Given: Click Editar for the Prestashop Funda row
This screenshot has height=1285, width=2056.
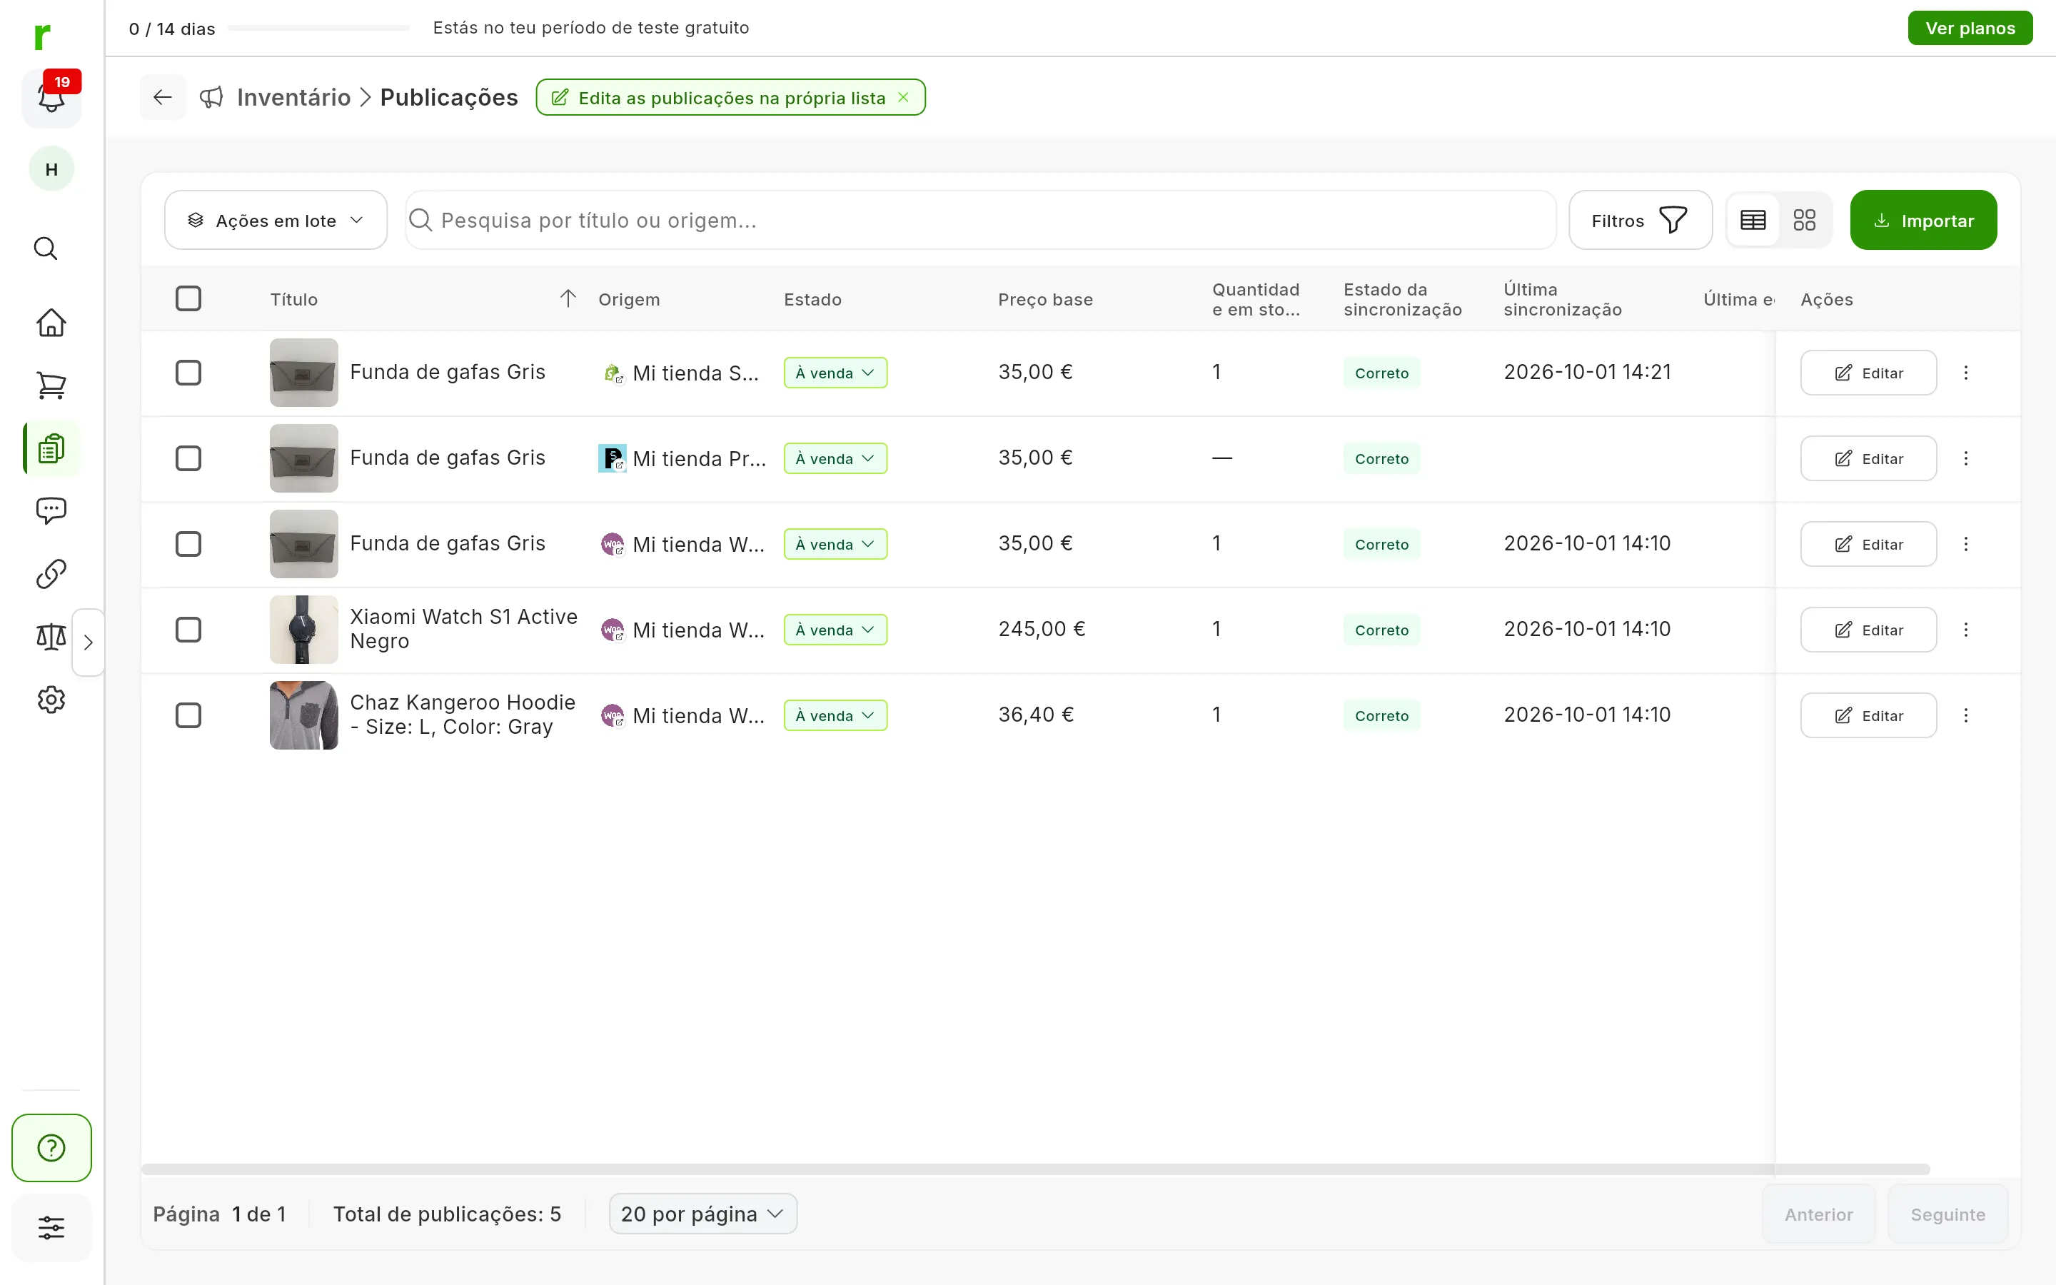Looking at the screenshot, I should click(1868, 458).
